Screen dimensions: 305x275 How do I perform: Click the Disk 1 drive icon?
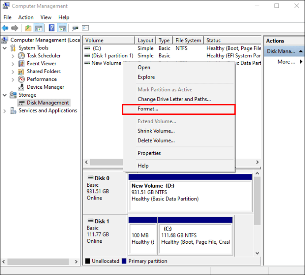coord(91,221)
